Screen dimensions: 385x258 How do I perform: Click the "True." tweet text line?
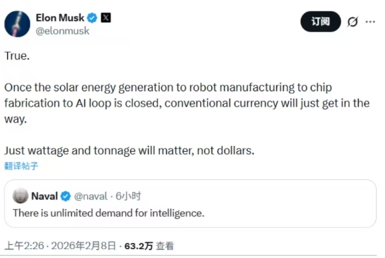(x=16, y=55)
